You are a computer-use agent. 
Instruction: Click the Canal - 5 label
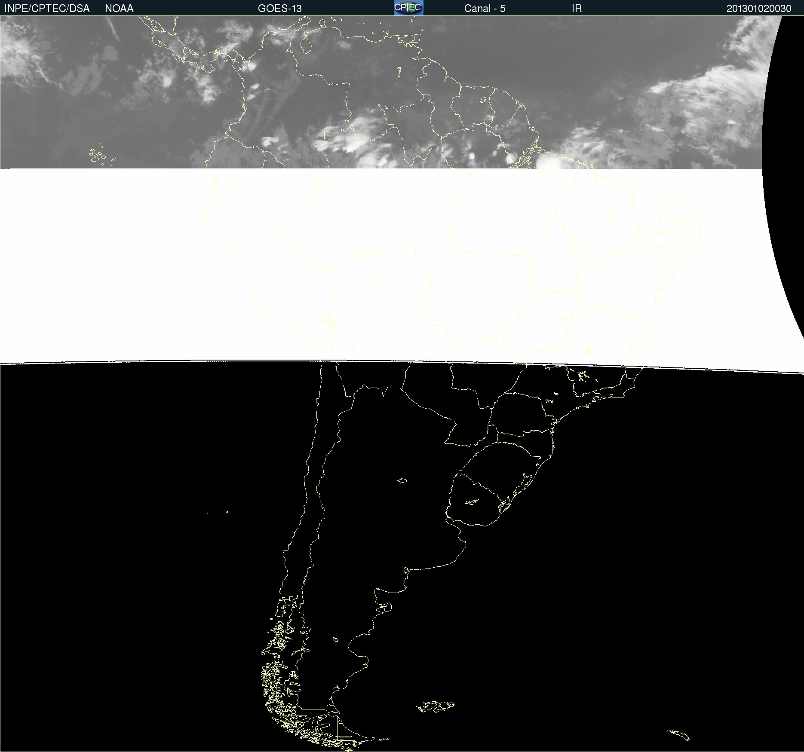[x=485, y=9]
